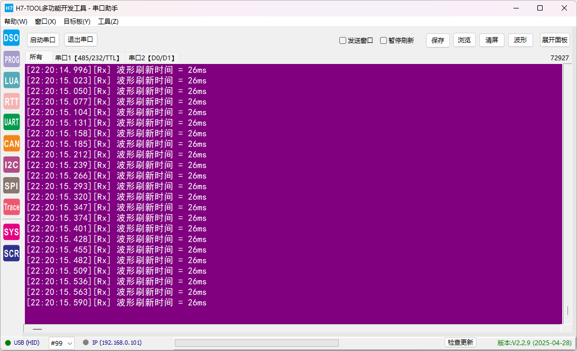Open the Trace tool icon
Viewport: 577px width, 351px height.
pos(12,207)
